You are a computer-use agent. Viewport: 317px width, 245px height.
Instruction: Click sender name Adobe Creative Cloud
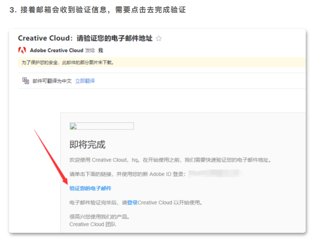[x=56, y=50]
